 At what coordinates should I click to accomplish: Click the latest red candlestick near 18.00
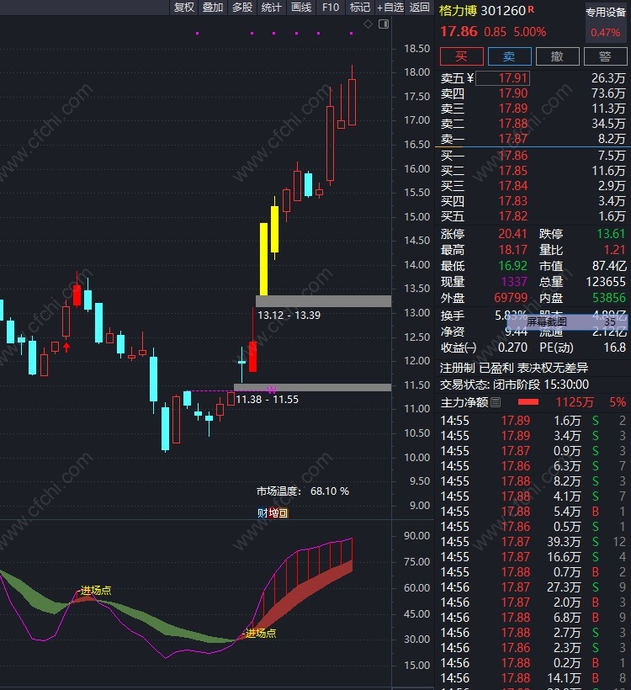tap(352, 102)
